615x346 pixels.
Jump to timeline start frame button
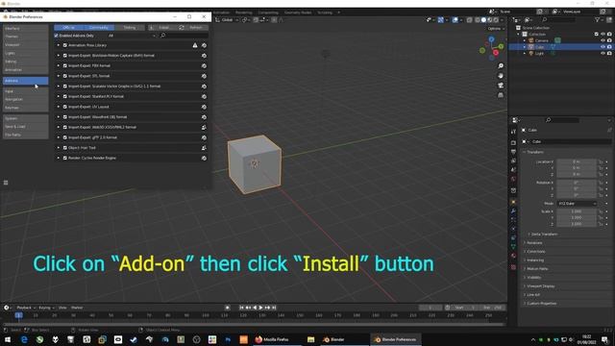[x=241, y=308]
